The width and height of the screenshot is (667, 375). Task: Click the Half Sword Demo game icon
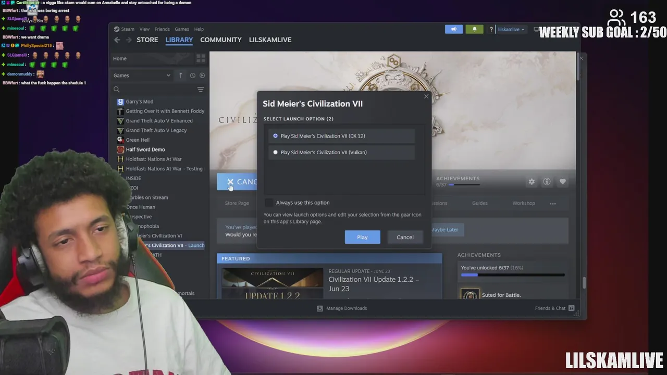click(120, 149)
